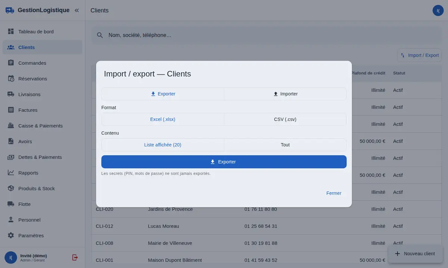
Task: Click the logout icon in sidebar footer
Action: (75, 257)
